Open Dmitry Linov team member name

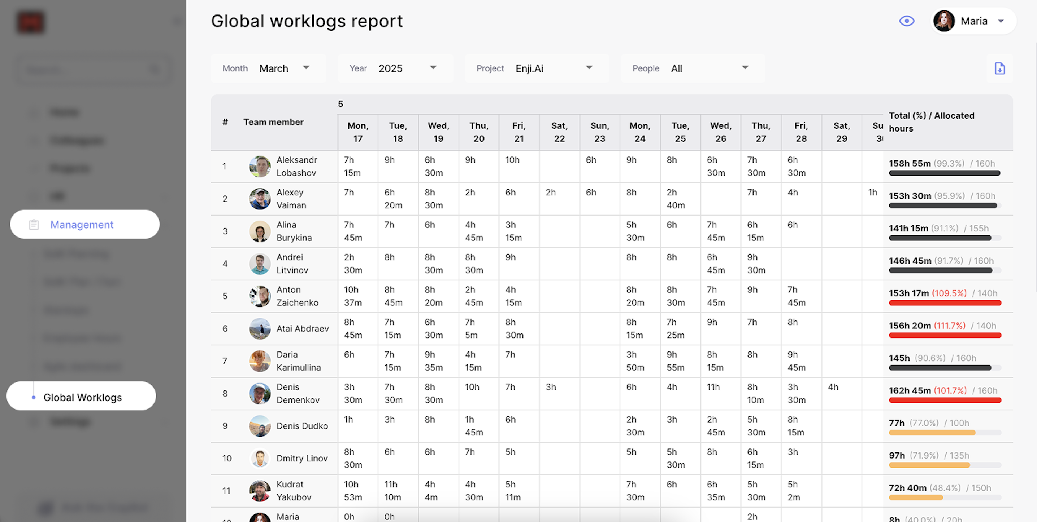point(302,459)
